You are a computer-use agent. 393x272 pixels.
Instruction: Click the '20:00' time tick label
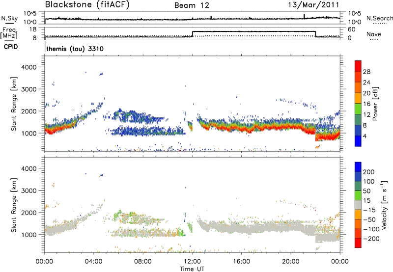[290, 262]
